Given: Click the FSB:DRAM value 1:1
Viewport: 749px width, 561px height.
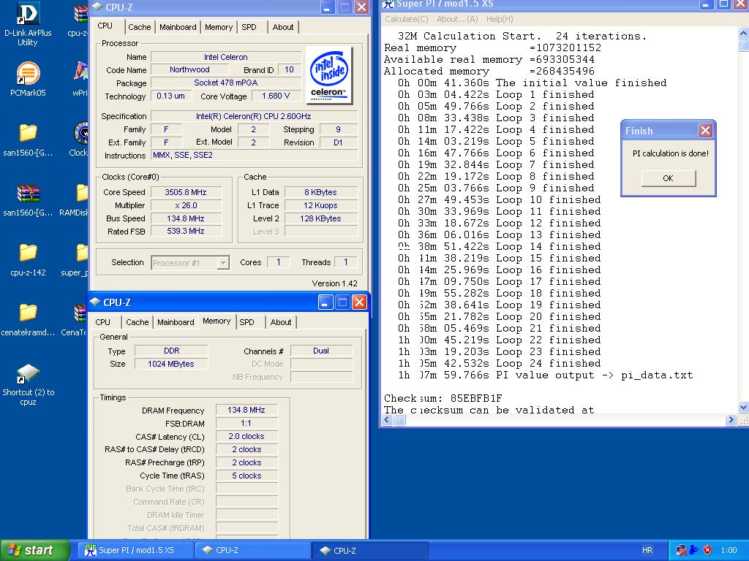Looking at the screenshot, I should (x=246, y=423).
